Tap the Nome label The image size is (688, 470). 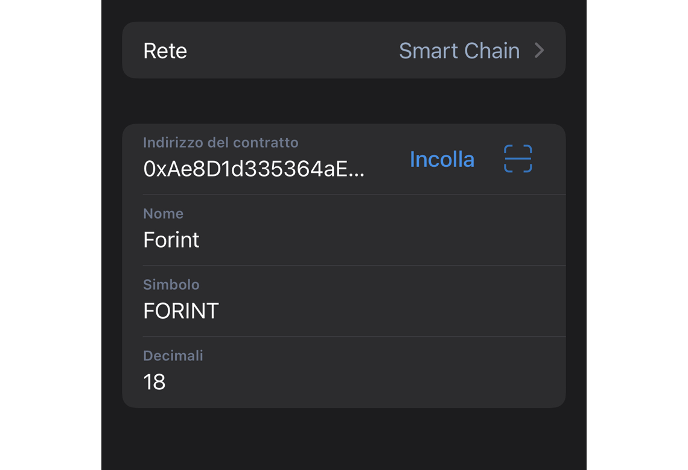pos(163,213)
